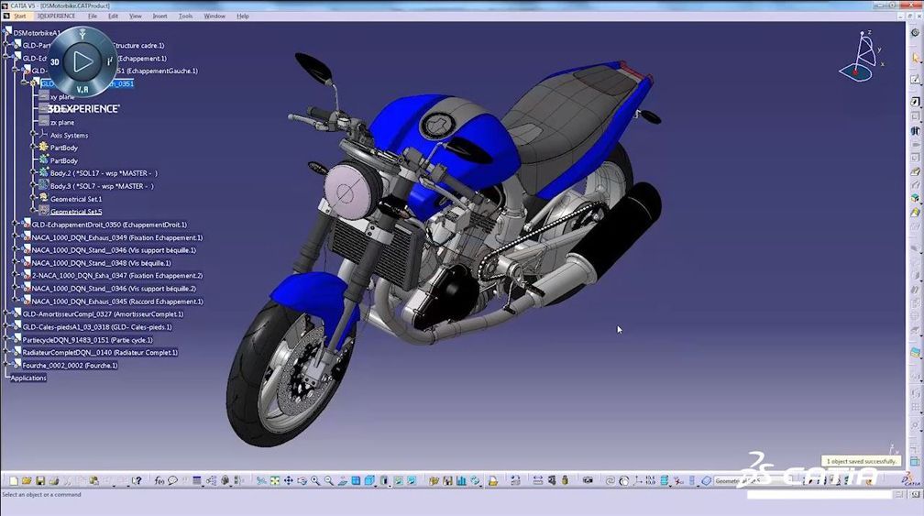Image resolution: width=924 pixels, height=516 pixels.
Task: Select Body.3 (*SOL7 - wsp *MASTER -) item
Action: (102, 186)
